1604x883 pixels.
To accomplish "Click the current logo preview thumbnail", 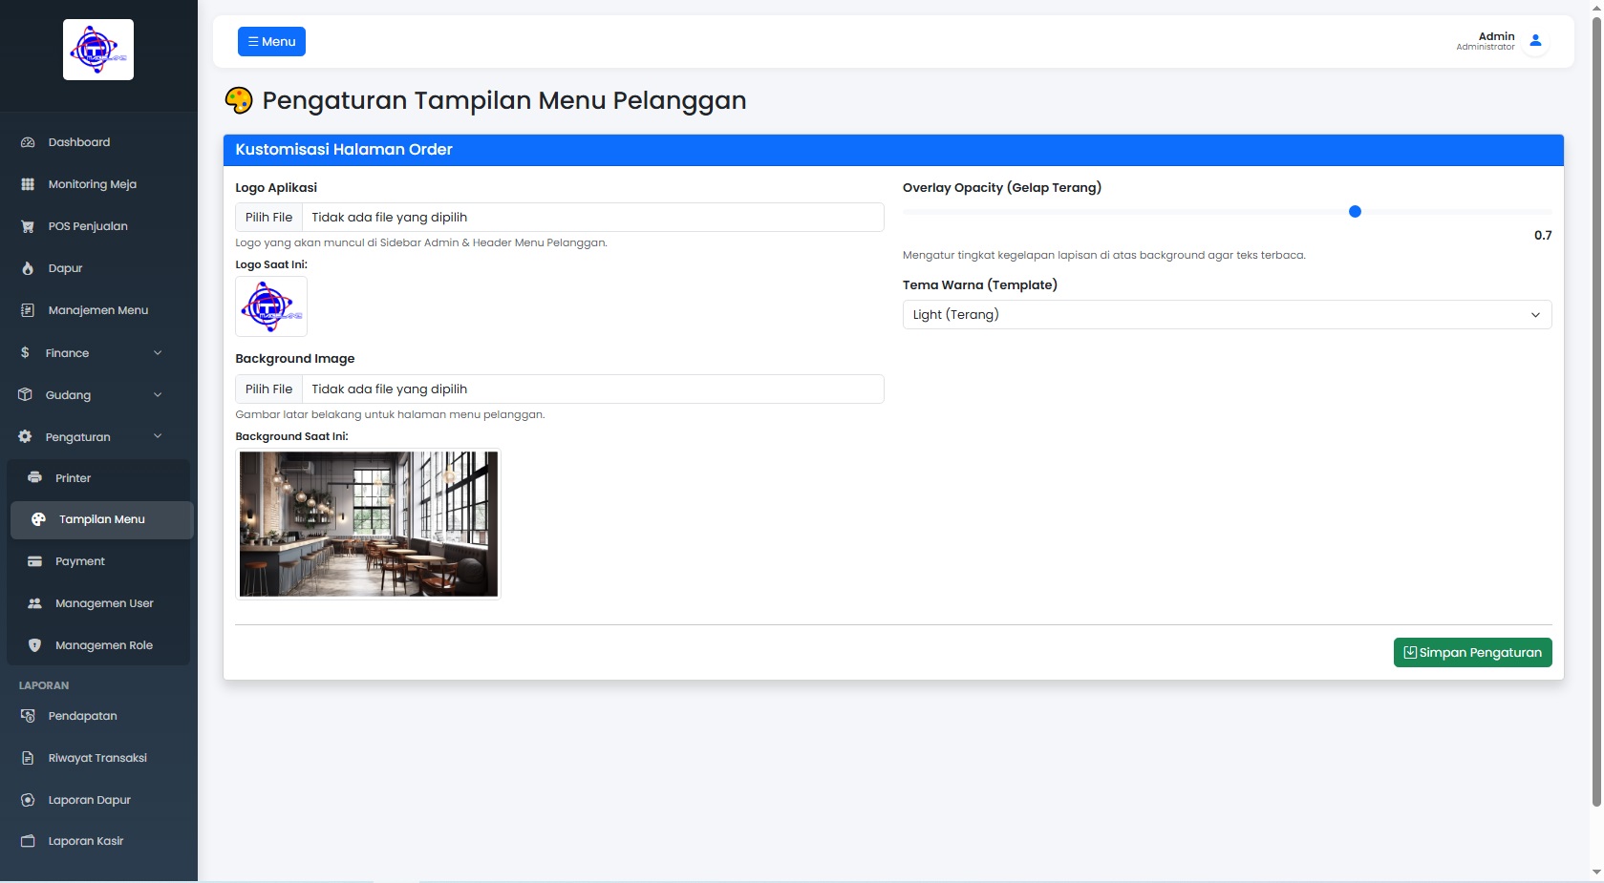I will click(x=271, y=306).
